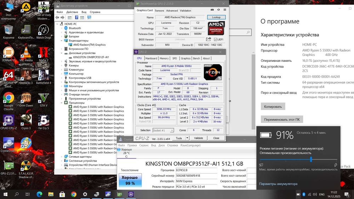Click Переименовать этот ПК button
The image size is (354, 199).
[282, 119]
